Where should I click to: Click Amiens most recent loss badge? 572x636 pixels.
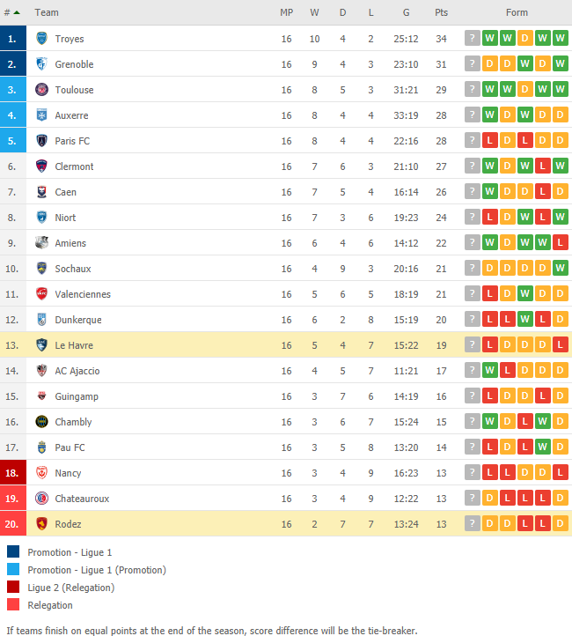coord(560,242)
